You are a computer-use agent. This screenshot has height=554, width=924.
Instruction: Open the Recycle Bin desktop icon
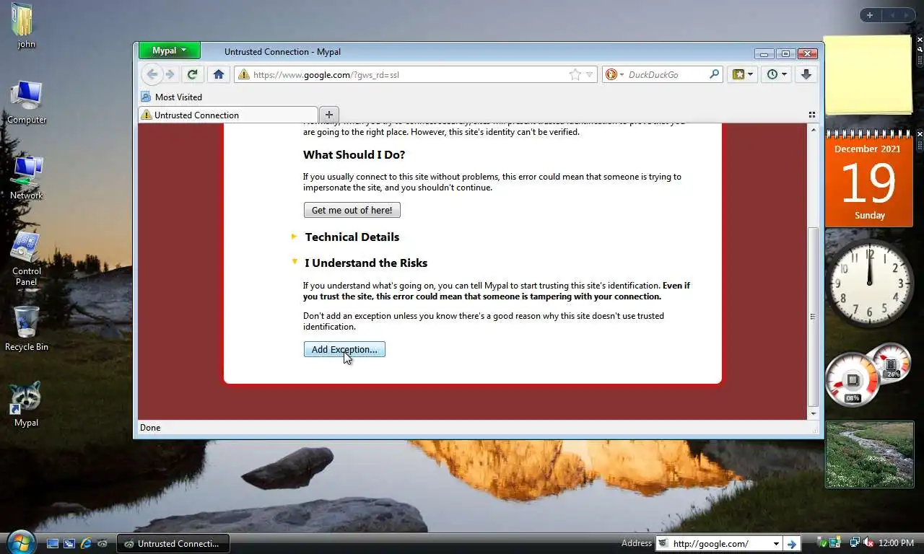pos(27,328)
